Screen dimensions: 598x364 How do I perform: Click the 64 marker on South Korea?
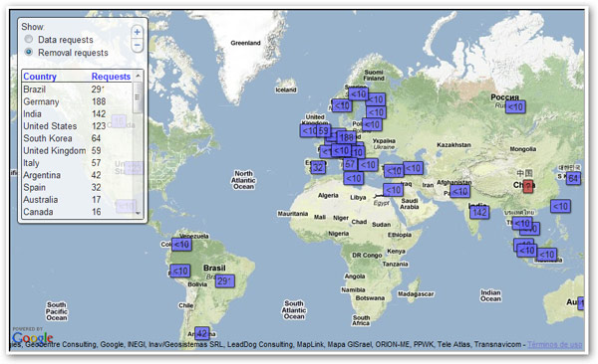573,178
